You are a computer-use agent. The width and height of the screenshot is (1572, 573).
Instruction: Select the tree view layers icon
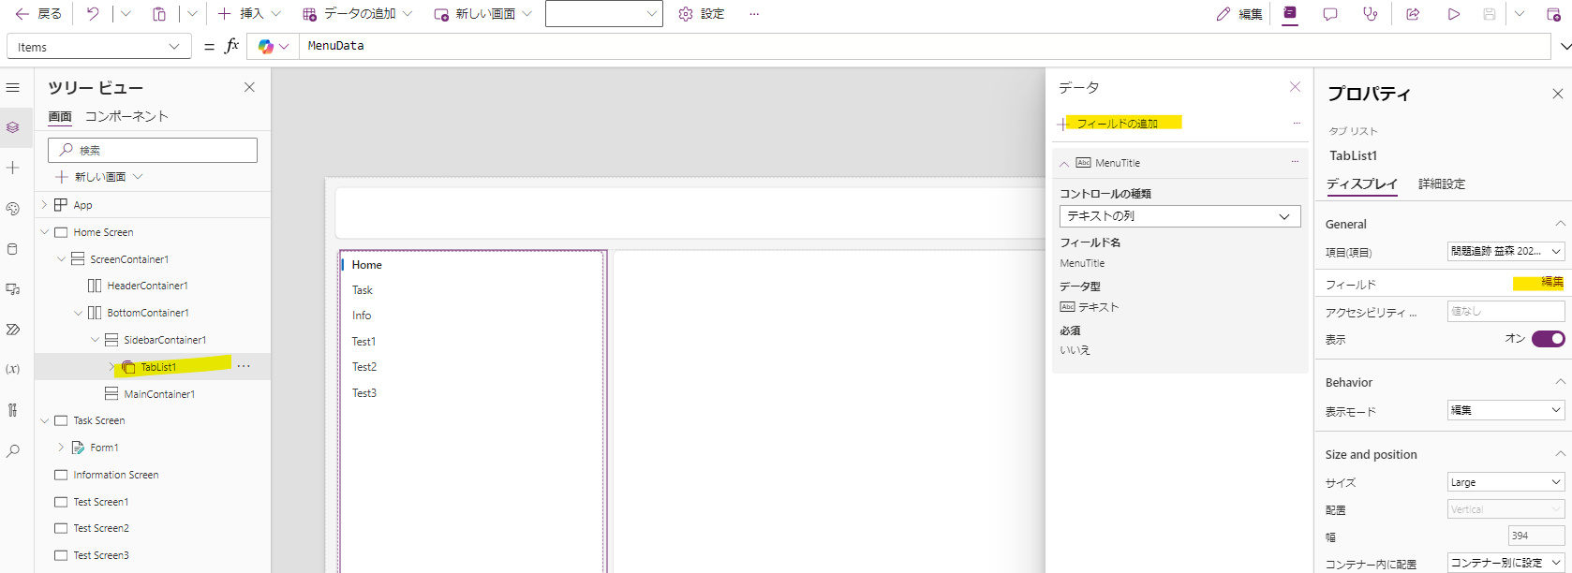(13, 127)
